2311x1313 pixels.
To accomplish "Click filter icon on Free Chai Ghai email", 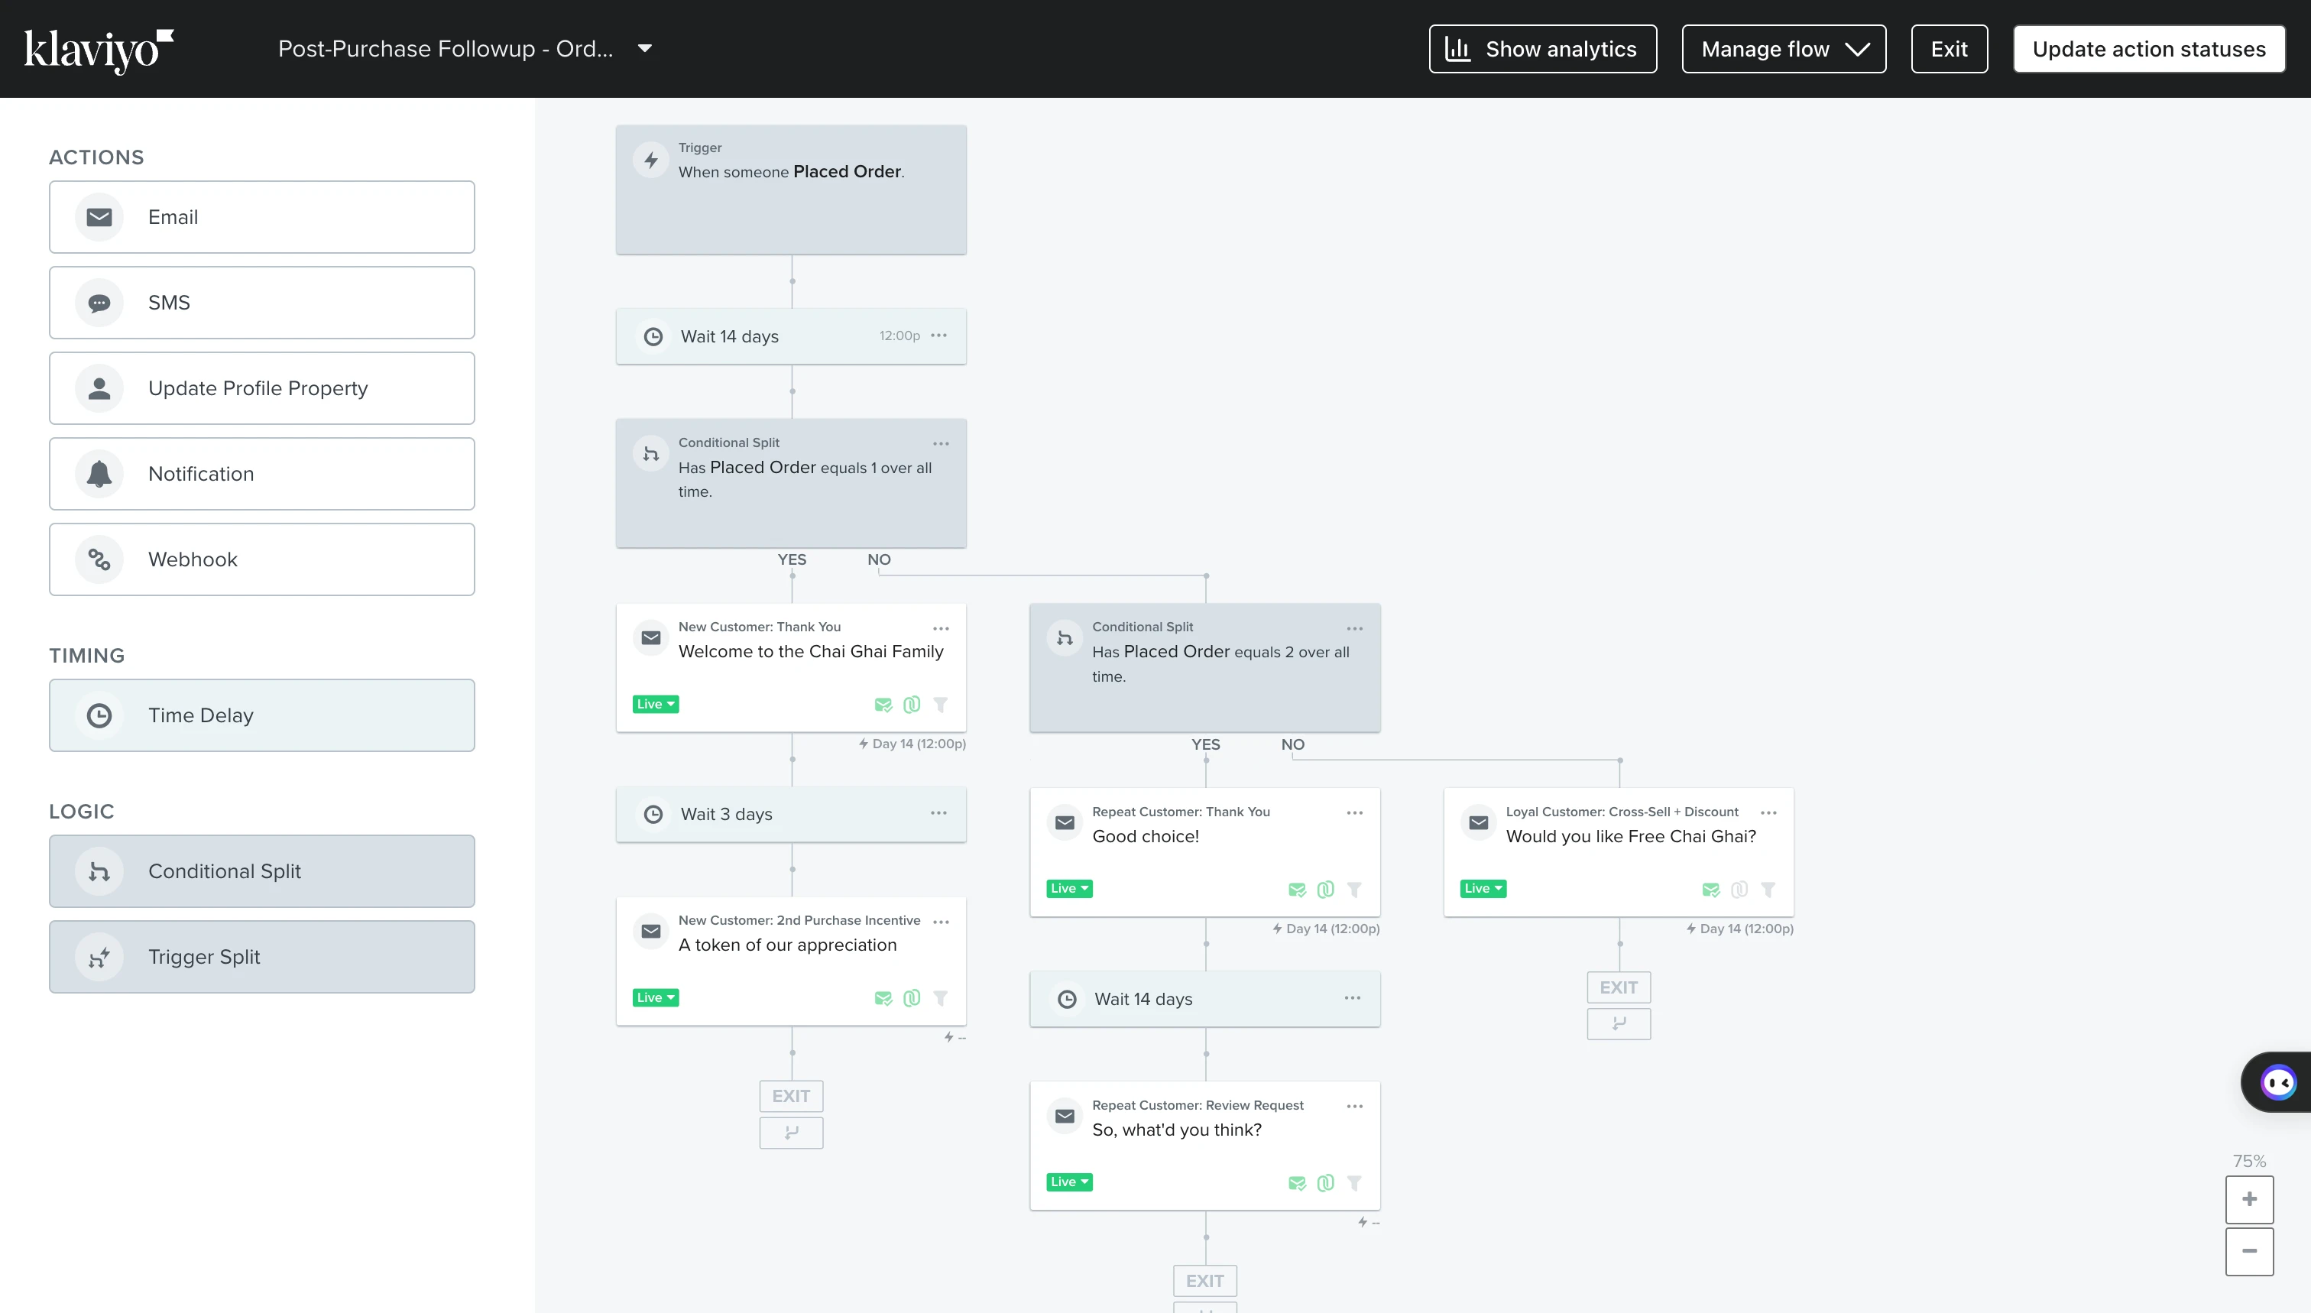I will pos(1768,889).
